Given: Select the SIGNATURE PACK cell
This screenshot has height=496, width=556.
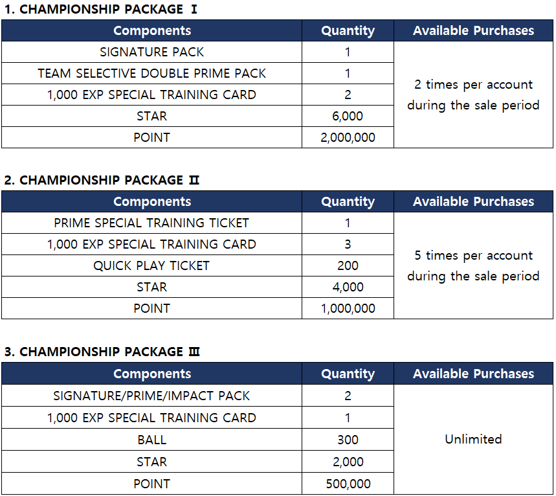Looking at the screenshot, I should [x=151, y=52].
